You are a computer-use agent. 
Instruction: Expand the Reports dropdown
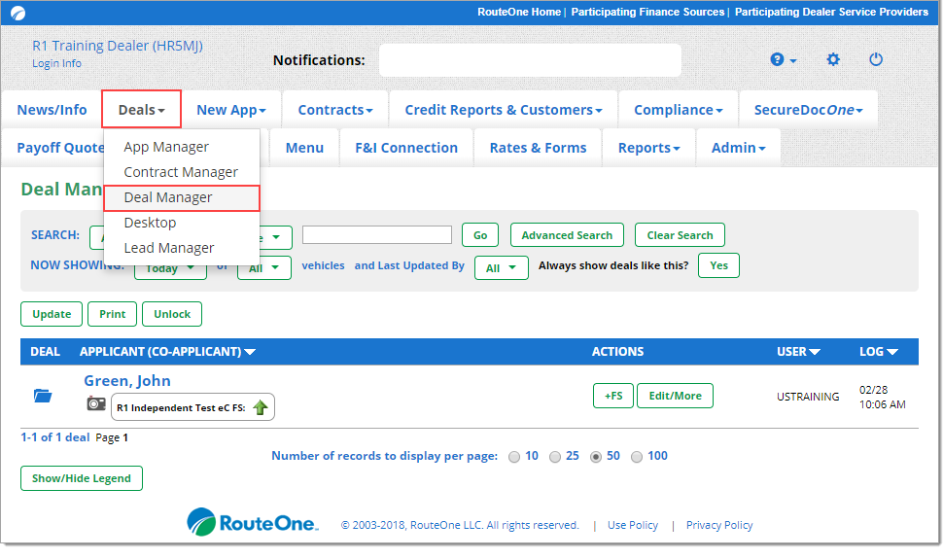point(648,148)
